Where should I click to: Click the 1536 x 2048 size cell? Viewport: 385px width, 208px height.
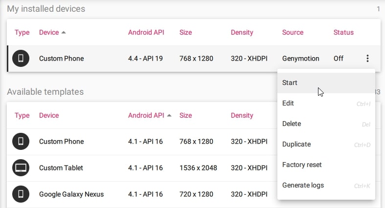[x=198, y=168]
